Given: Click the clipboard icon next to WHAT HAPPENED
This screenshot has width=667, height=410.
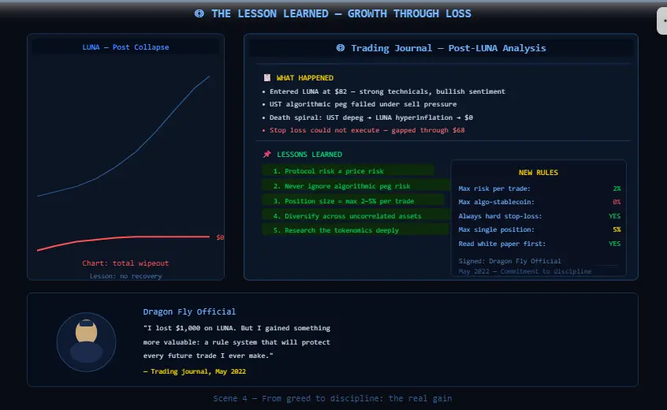Looking at the screenshot, I should point(266,77).
